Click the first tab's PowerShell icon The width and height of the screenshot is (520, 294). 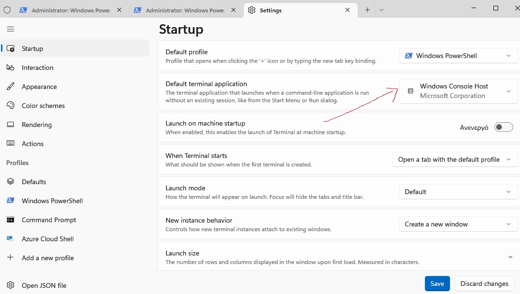[23, 10]
